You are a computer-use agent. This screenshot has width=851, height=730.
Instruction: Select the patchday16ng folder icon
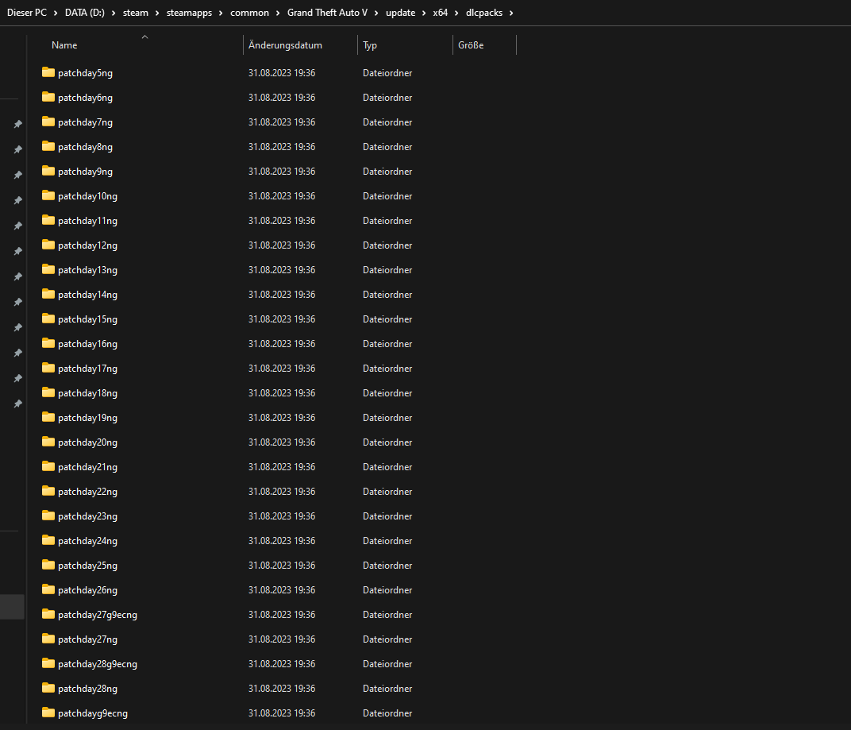(48, 343)
